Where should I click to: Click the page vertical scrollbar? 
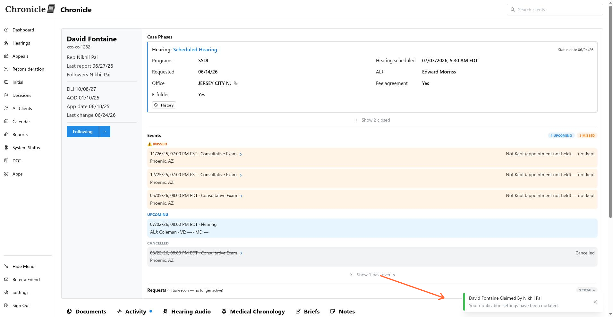[610, 112]
